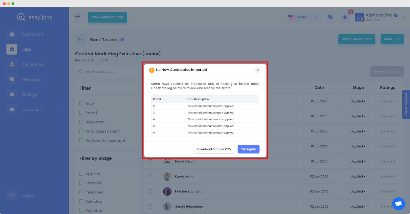Click the easy.jobs logo
The width and height of the screenshot is (410, 214).
[x=35, y=17]
